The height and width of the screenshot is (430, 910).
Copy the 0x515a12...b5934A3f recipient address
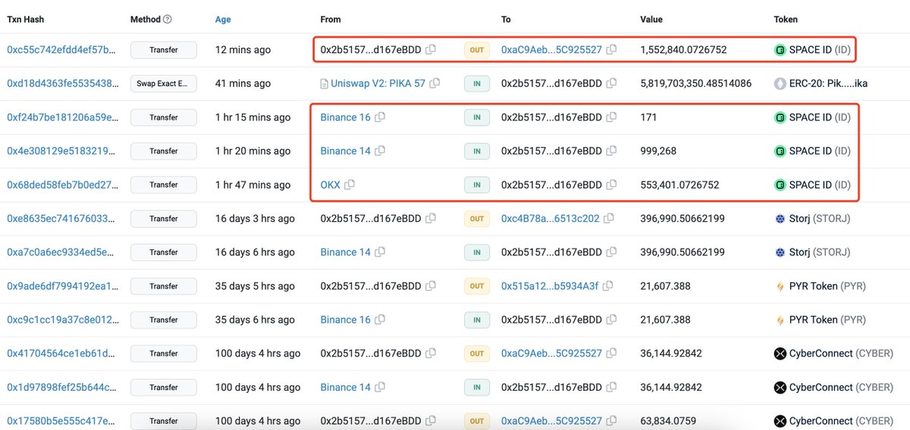(609, 286)
